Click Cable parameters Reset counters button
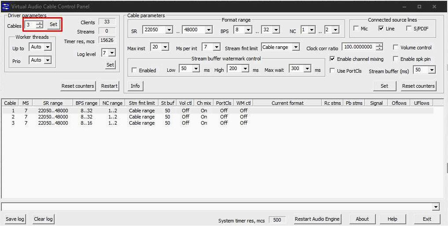The image size is (448, 226). [418, 86]
